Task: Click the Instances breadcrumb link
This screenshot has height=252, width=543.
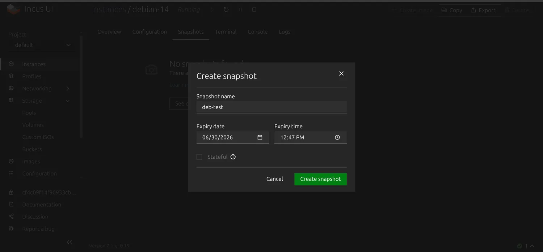Action: (x=109, y=9)
